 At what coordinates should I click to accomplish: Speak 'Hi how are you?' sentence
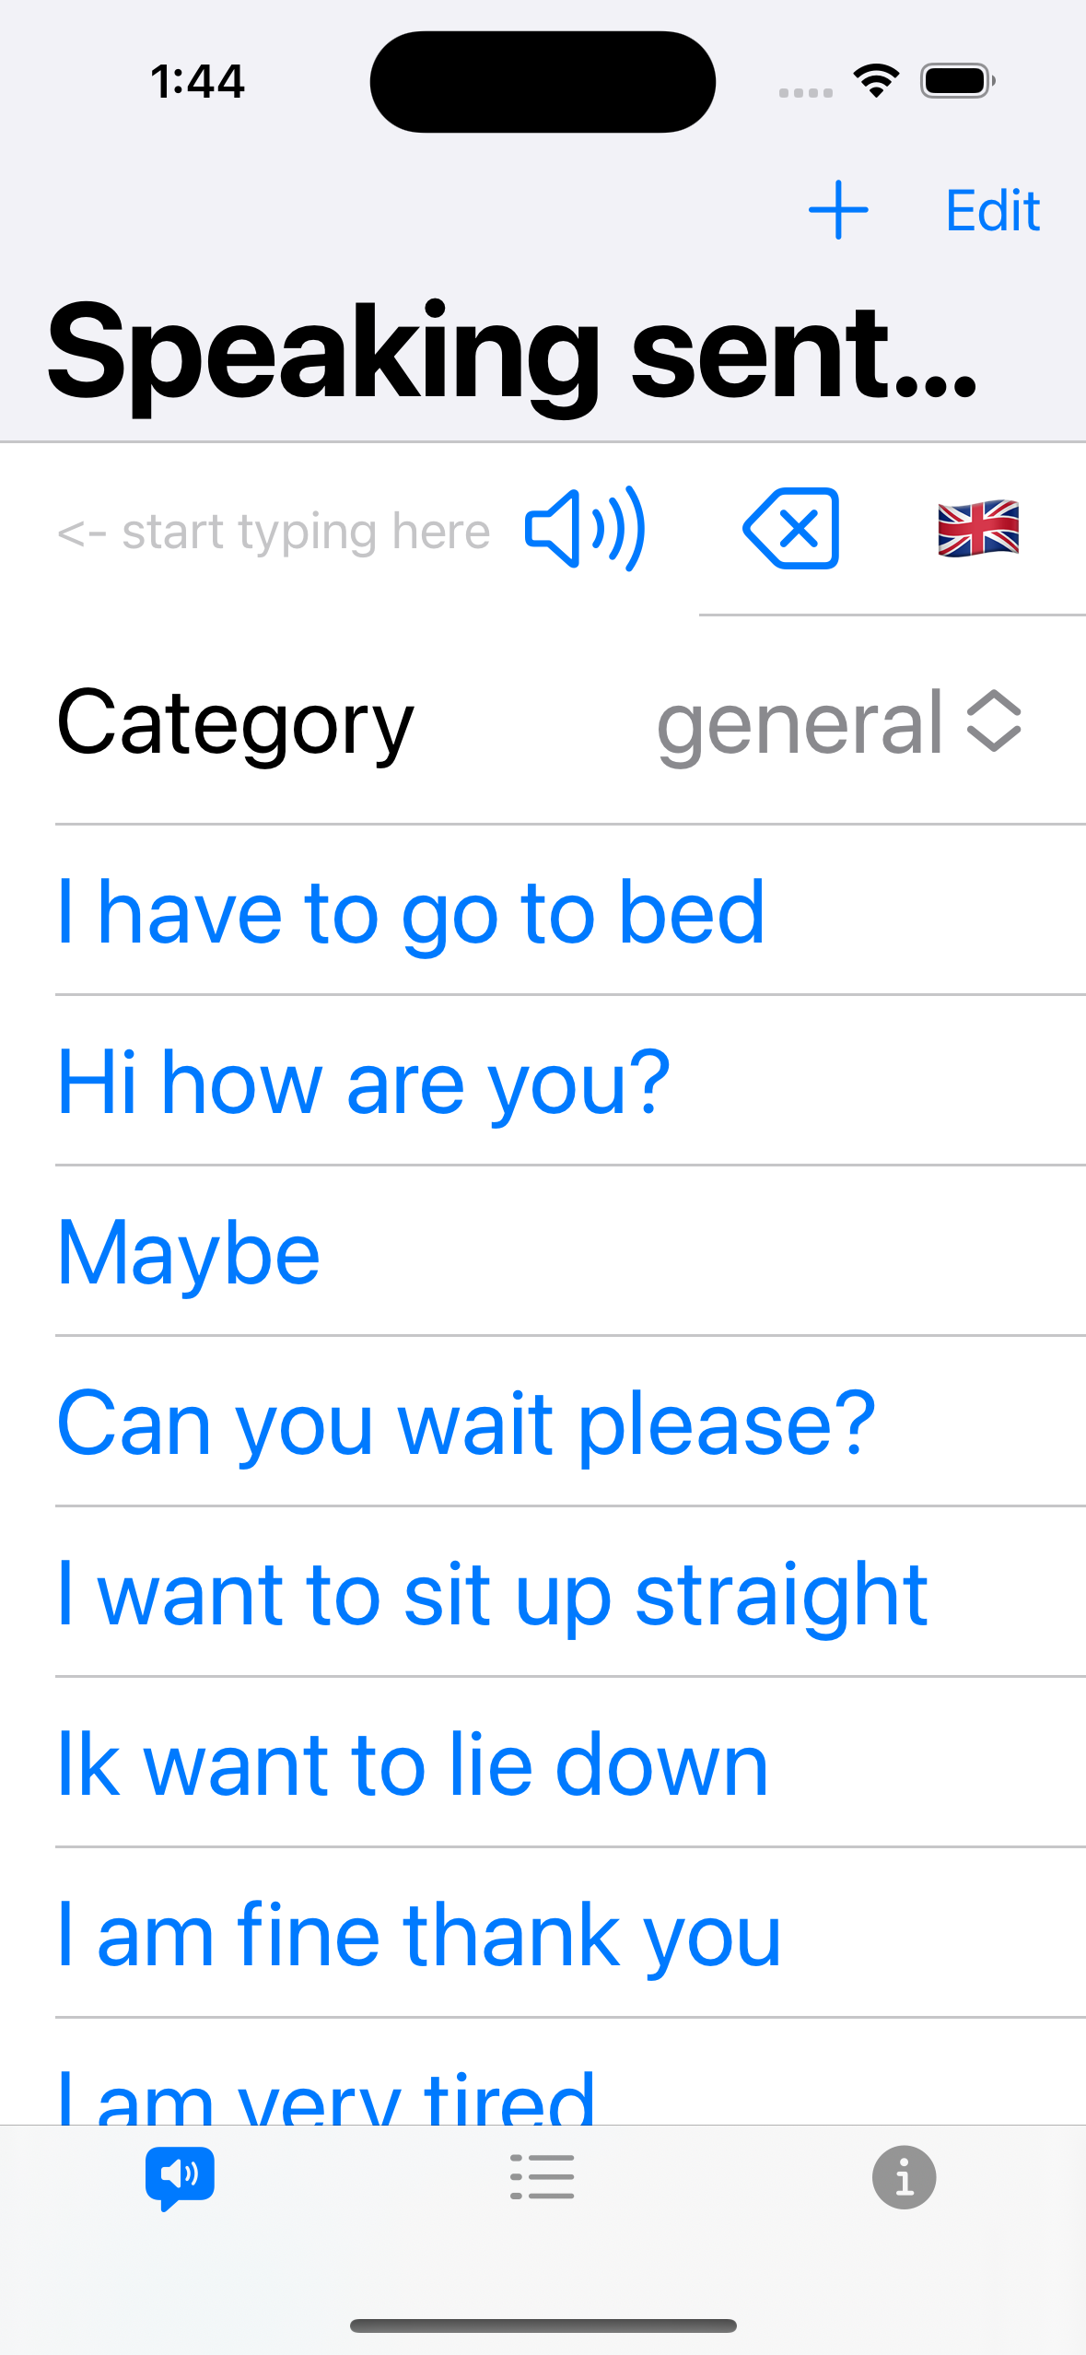[x=364, y=1083]
